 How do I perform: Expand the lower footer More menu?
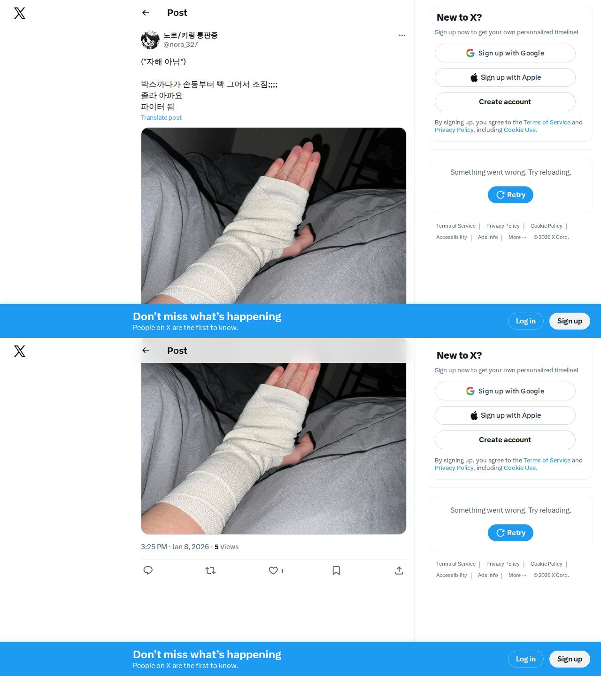click(x=517, y=575)
